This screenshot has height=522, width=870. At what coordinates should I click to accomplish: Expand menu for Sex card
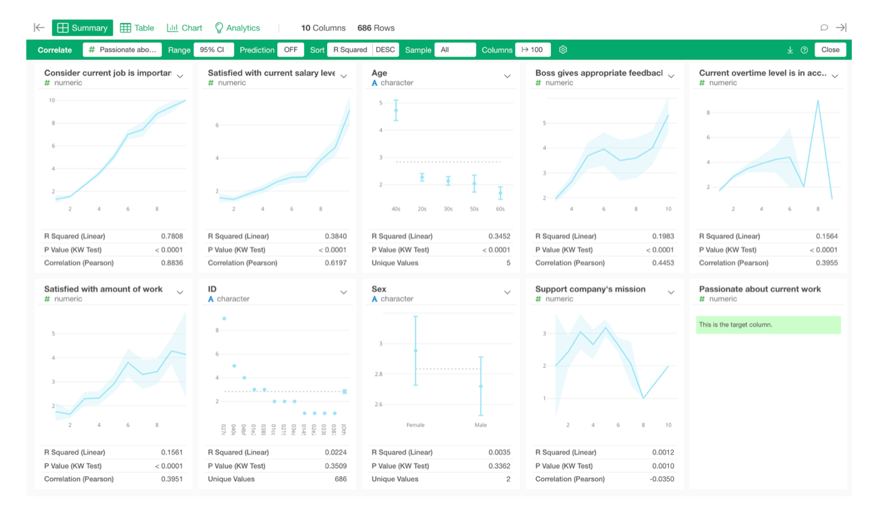click(x=507, y=293)
